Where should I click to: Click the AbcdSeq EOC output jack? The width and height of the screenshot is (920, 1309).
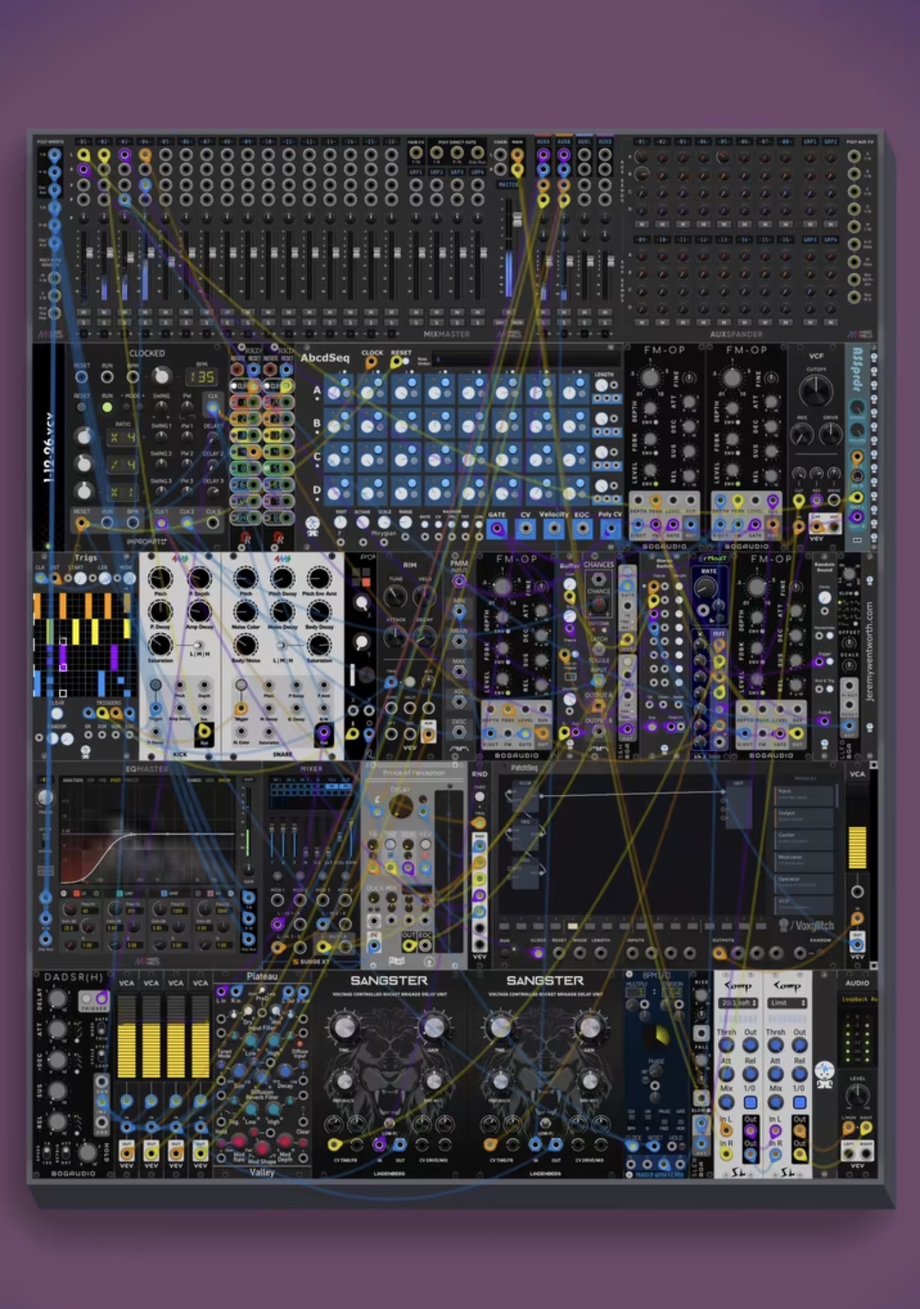tap(582, 529)
